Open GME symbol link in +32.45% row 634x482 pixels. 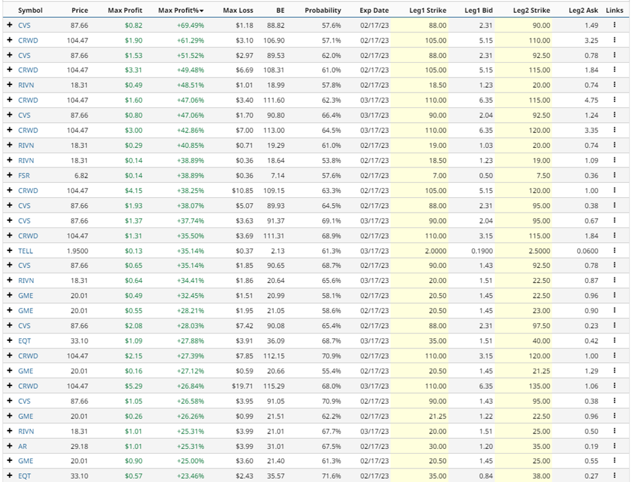pos(26,296)
